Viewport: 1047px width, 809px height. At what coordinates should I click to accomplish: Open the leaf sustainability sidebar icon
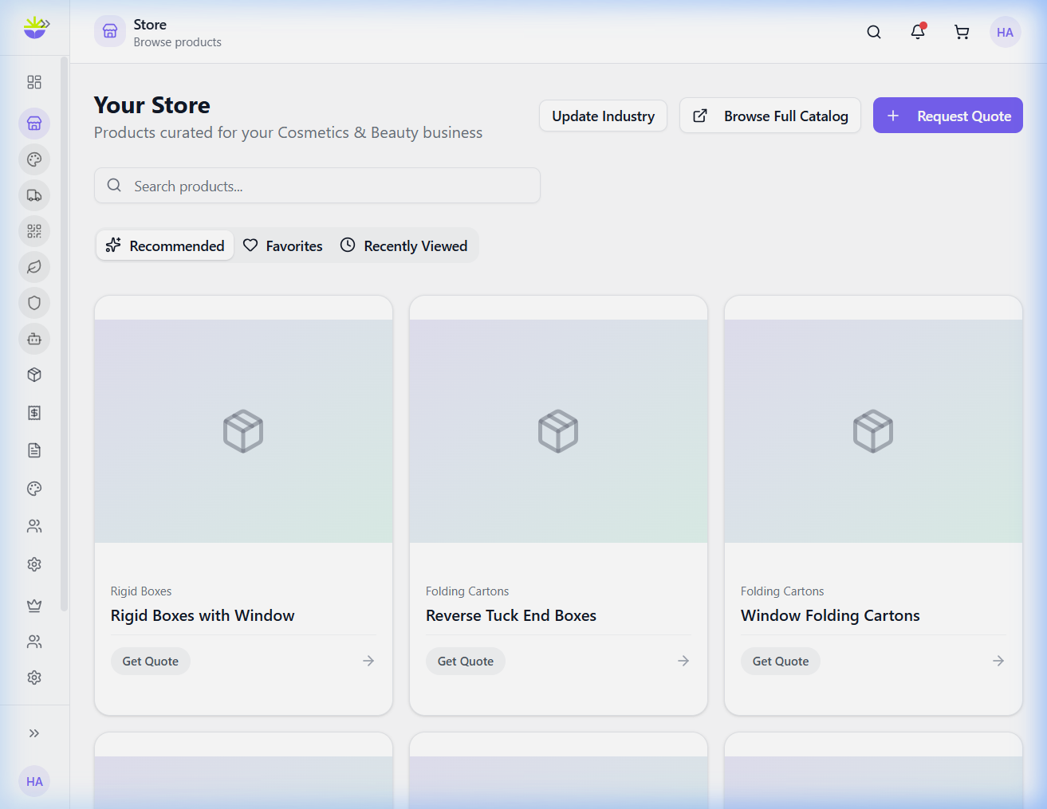34,267
